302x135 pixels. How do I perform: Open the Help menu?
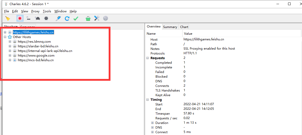[73, 11]
